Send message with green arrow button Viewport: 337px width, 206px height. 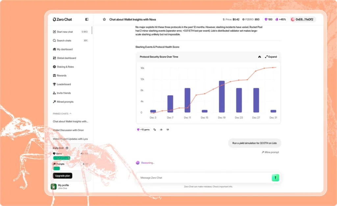coord(275,178)
